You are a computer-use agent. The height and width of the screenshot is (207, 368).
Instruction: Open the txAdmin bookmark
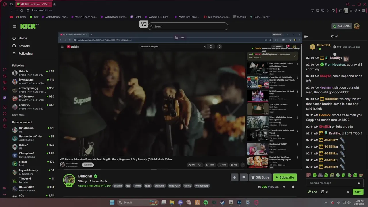click(239, 17)
